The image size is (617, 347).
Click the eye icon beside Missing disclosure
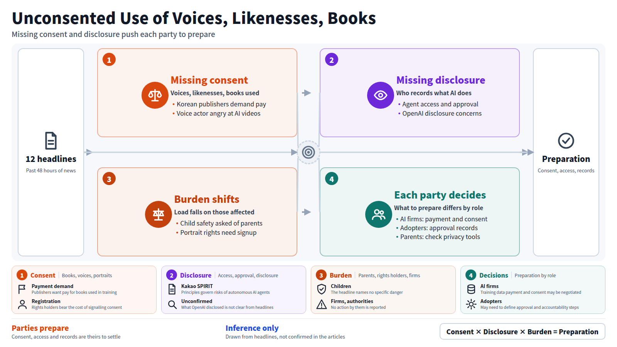pyautogui.click(x=381, y=95)
